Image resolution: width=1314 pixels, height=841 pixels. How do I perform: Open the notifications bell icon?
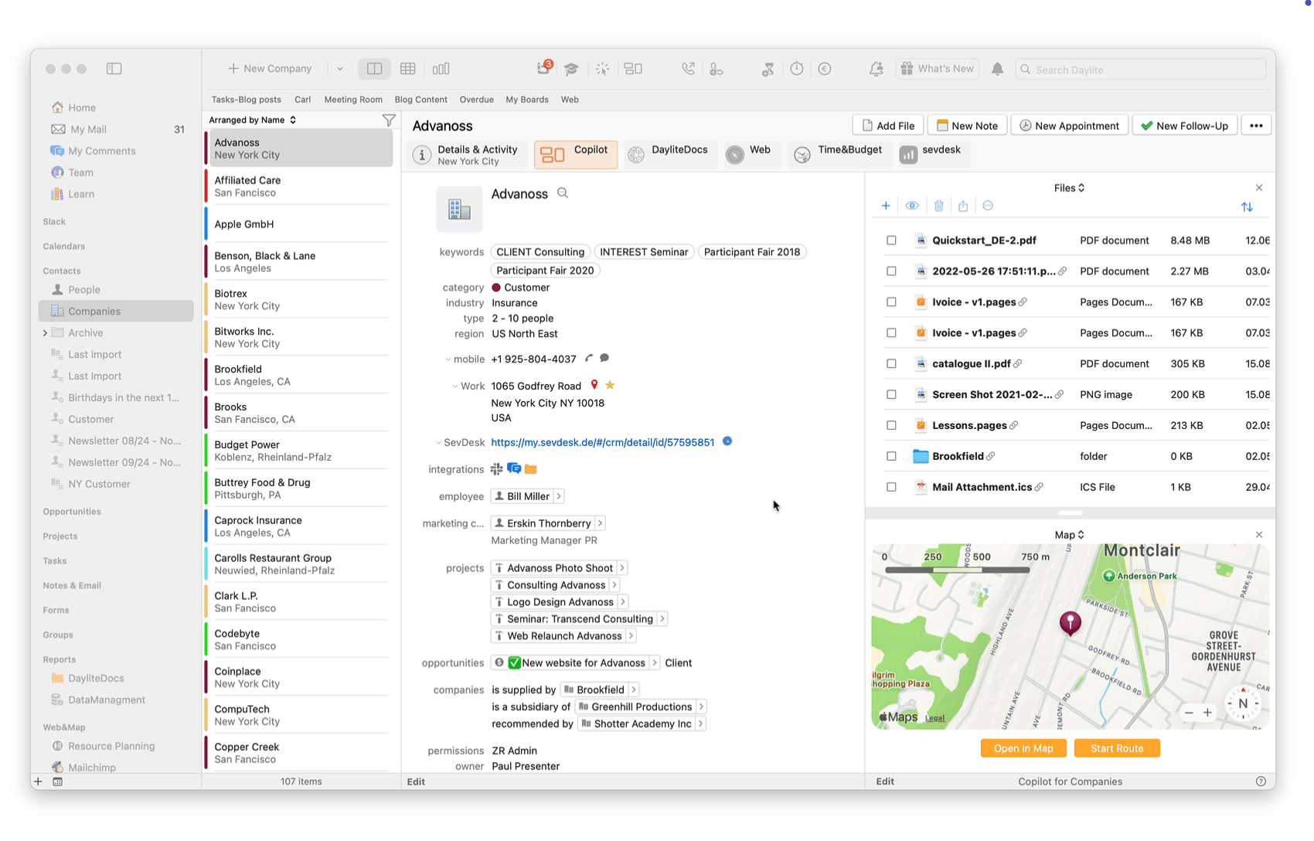point(998,69)
